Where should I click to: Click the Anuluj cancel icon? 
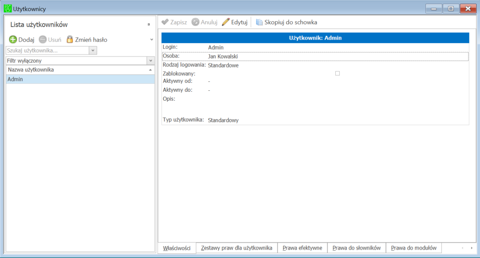tap(195, 22)
